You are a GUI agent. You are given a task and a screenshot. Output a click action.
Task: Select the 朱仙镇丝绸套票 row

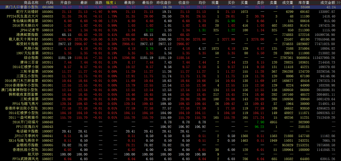pyautogui.click(x=170, y=21)
